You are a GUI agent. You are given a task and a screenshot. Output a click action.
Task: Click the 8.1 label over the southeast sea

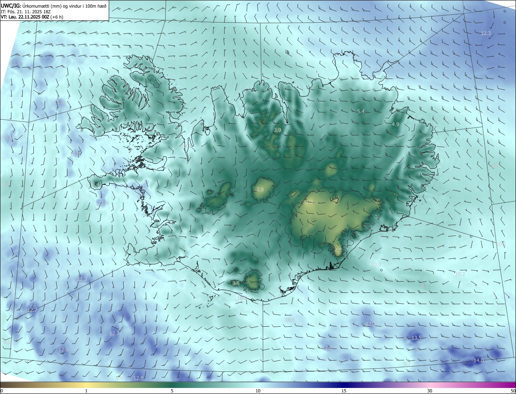(424, 286)
